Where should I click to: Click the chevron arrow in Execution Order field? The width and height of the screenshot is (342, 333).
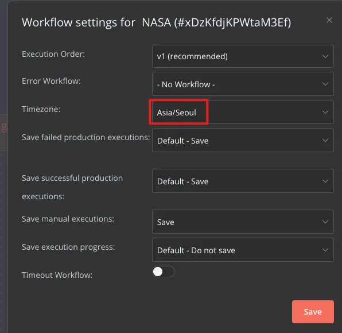[x=325, y=56]
